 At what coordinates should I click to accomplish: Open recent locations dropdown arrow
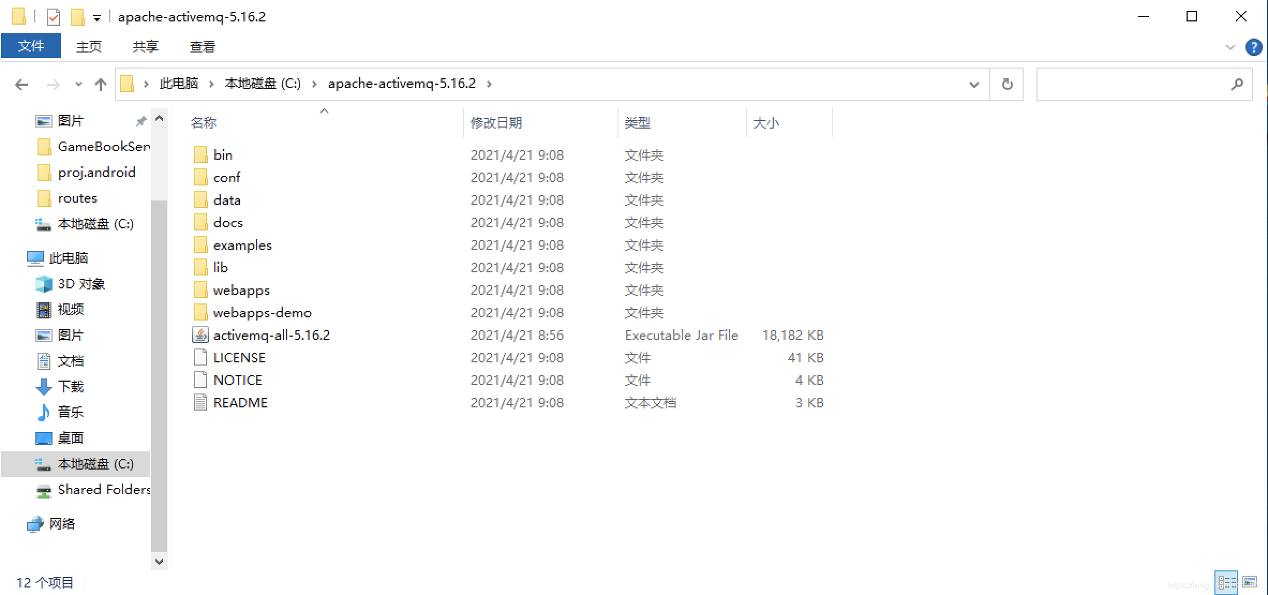point(79,84)
